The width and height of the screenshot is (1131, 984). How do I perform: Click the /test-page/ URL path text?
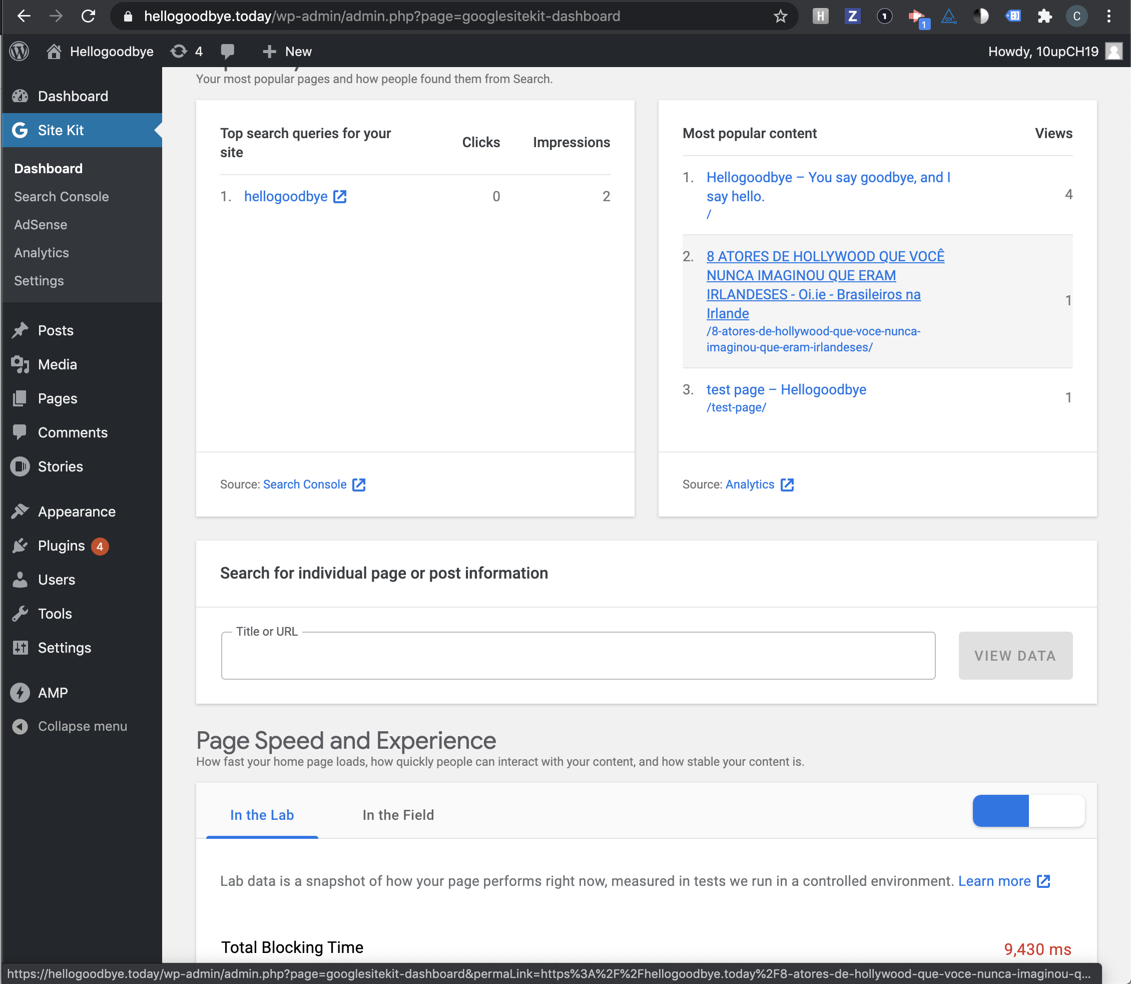pyautogui.click(x=736, y=407)
